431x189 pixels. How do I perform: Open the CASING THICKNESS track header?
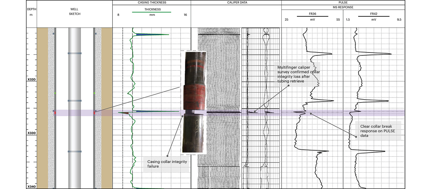[x=152, y=2]
